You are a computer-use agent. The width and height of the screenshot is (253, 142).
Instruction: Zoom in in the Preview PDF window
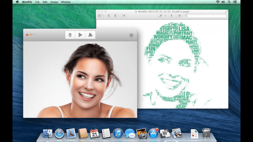coord(115,16)
